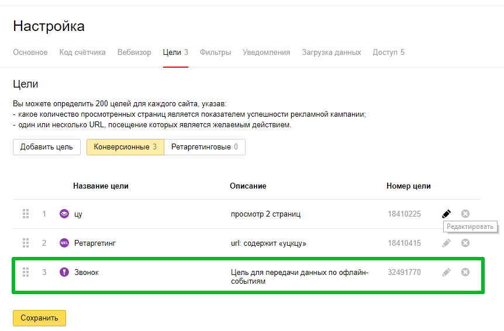The height and width of the screenshot is (331, 504).
Task: Click drag handle of Звонок row
Action: (x=26, y=272)
